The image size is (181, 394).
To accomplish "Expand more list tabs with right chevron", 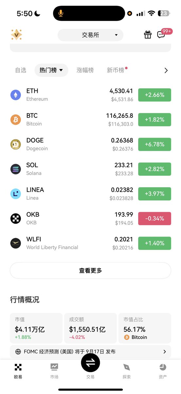I will (x=166, y=70).
